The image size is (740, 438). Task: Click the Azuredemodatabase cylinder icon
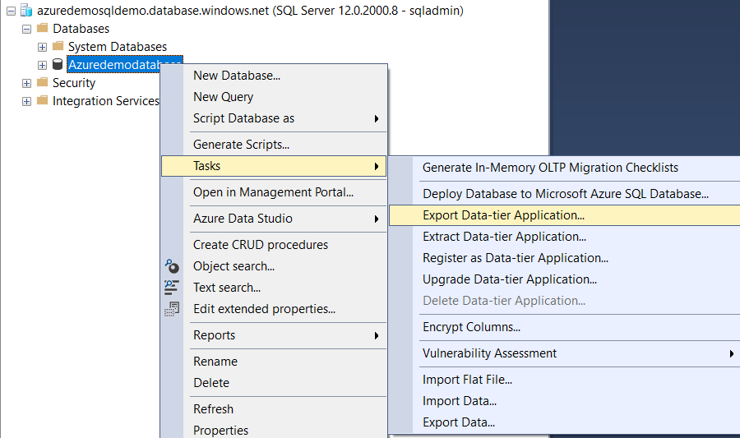tap(58, 64)
